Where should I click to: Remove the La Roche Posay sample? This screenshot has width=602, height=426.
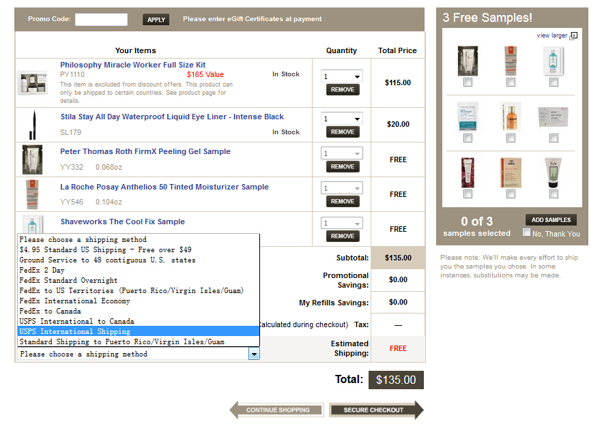(343, 202)
